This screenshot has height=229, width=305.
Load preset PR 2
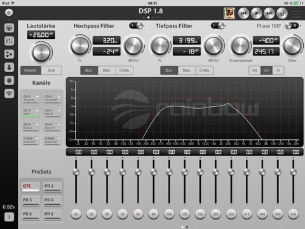point(52,187)
